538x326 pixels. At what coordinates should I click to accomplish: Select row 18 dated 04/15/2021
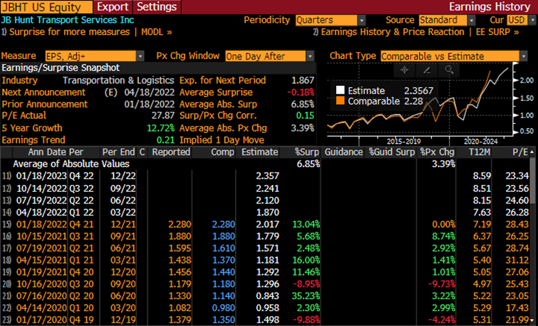click(265, 260)
